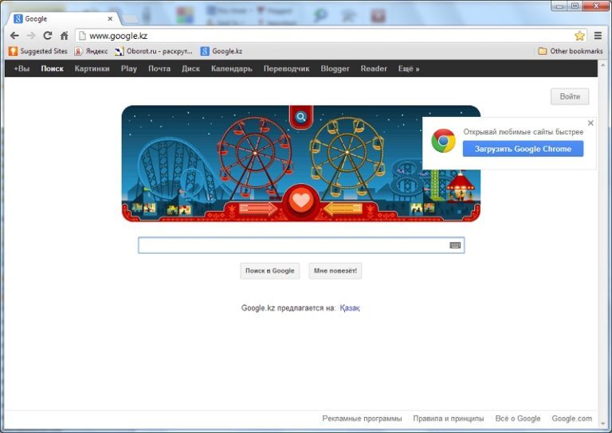The image size is (612, 433).
Task: Click the red right-pointing arrow sign
Action: (x=257, y=209)
